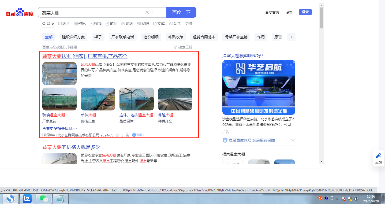Click the 沙盘模型选择华艺启航 ad description
The image size is (385, 204).
point(258,122)
